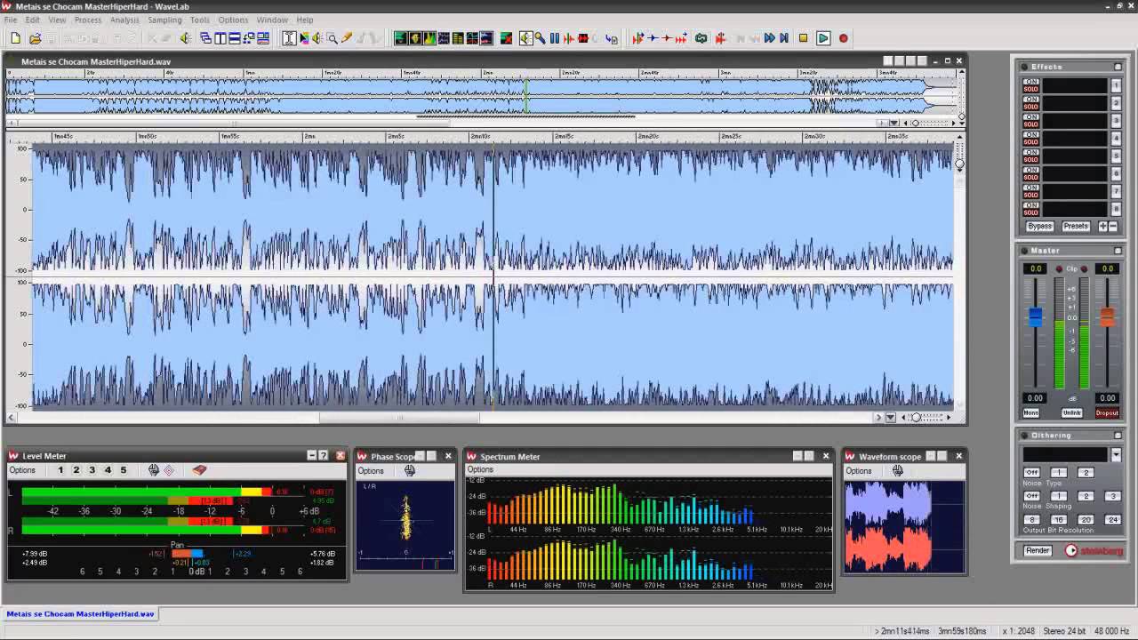
Task: Toggle the loop playback icon
Action: pyautogui.click(x=701, y=38)
